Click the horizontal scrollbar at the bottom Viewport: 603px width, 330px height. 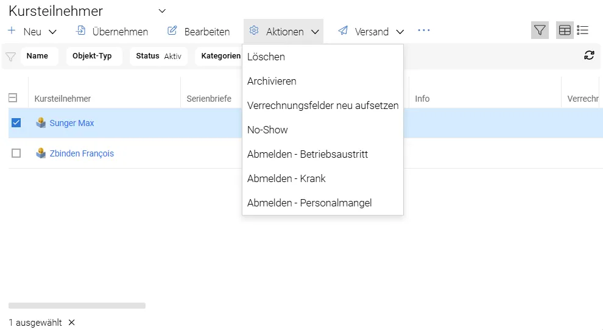pos(77,306)
